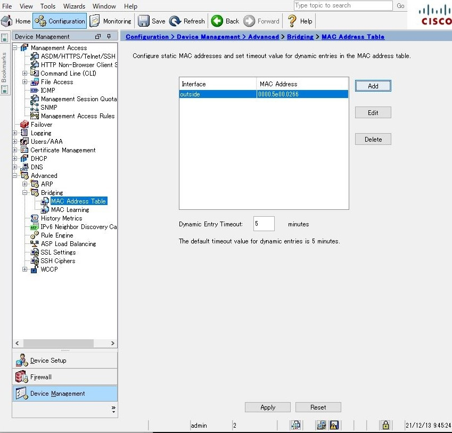The width and height of the screenshot is (452, 433).
Task: Open the Wizards menu
Action: (74, 6)
